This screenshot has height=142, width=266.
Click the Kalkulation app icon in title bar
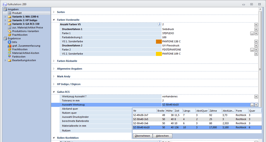pyautogui.click(x=5, y=4)
